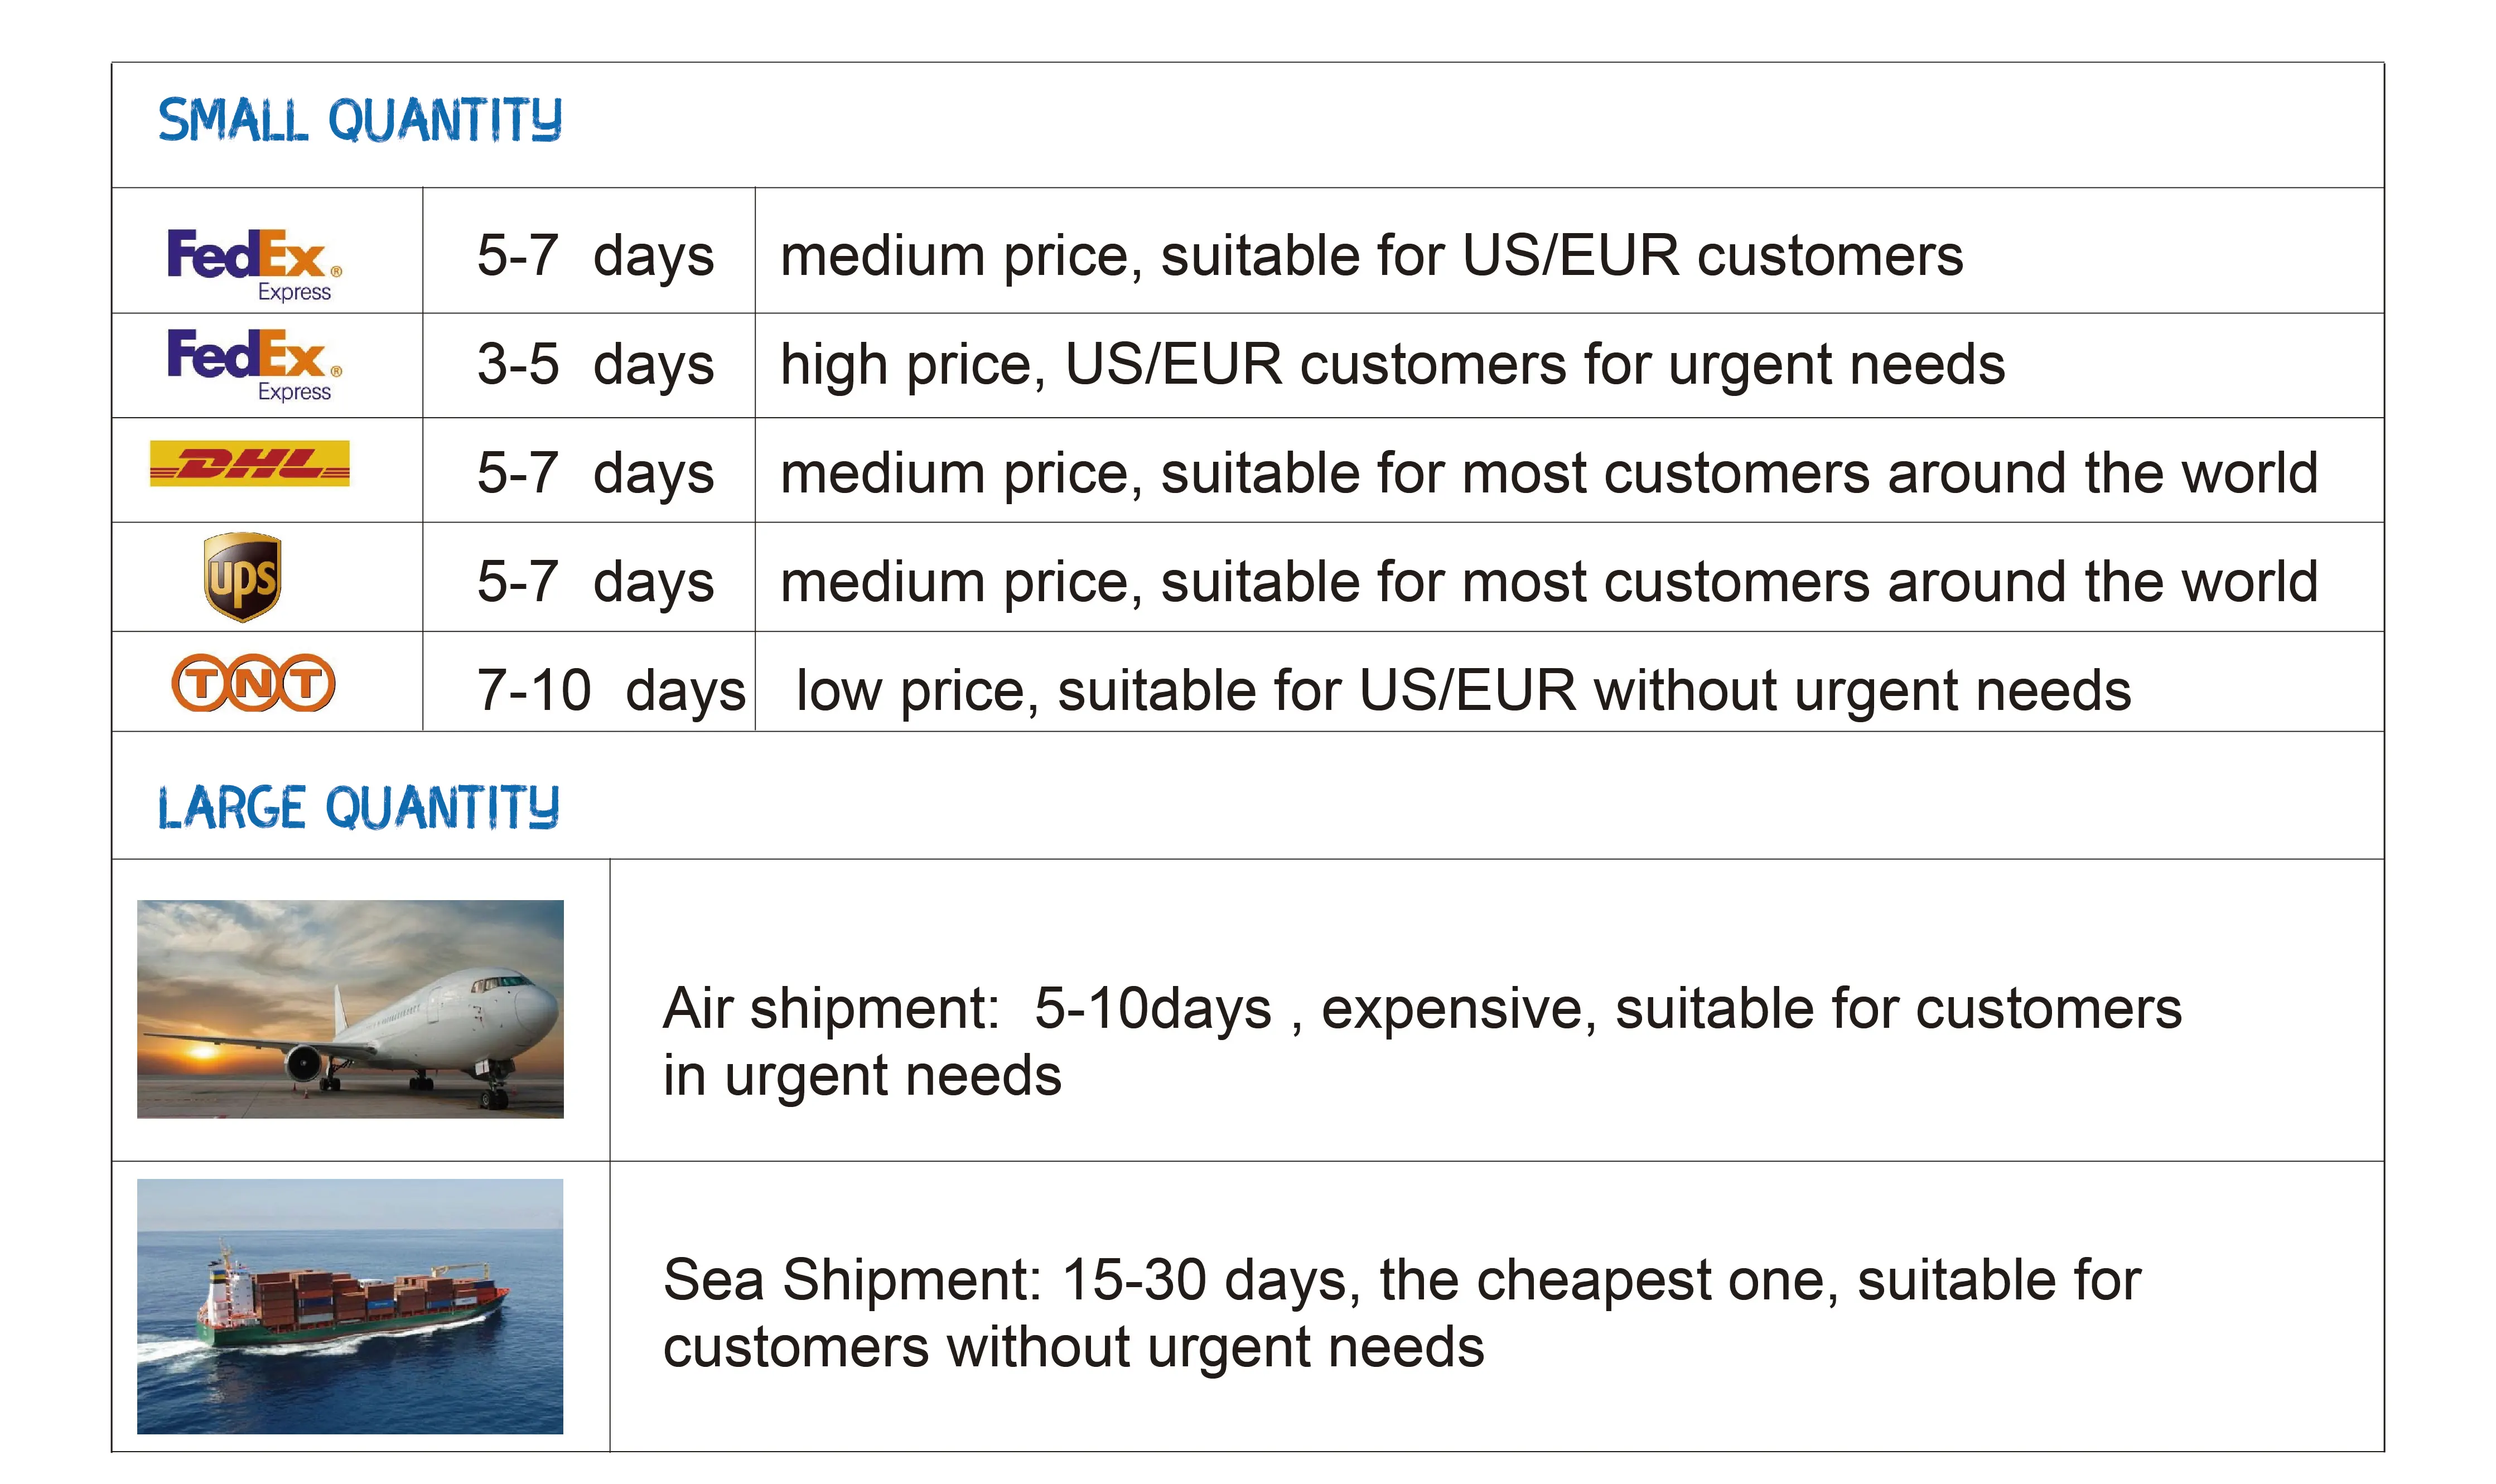Viewport: 2496px width, 1484px height.
Task: Click the FedEx Express logo in the high price row
Action: (x=254, y=363)
